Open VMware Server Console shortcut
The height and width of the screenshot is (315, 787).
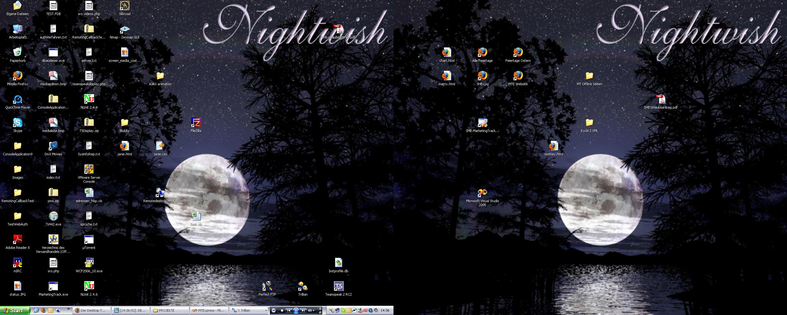(x=89, y=169)
